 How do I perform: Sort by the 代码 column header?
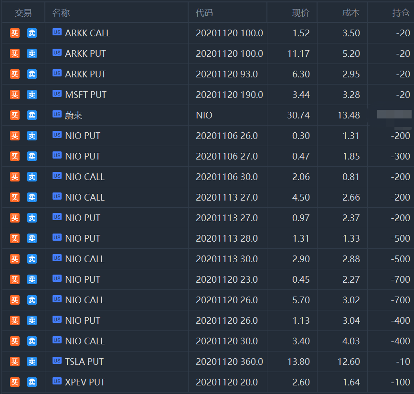pyautogui.click(x=204, y=13)
